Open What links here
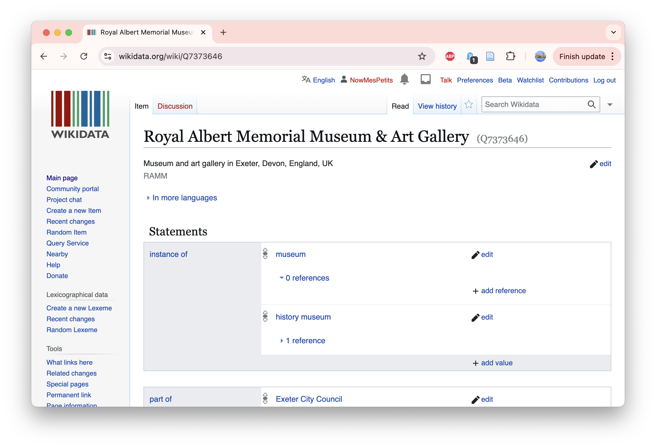656x448 pixels. (70, 363)
